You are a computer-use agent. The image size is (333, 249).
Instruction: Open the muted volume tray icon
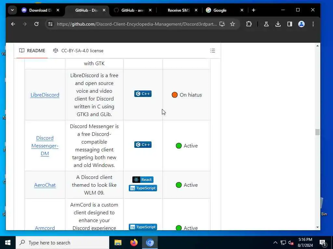coord(291,243)
